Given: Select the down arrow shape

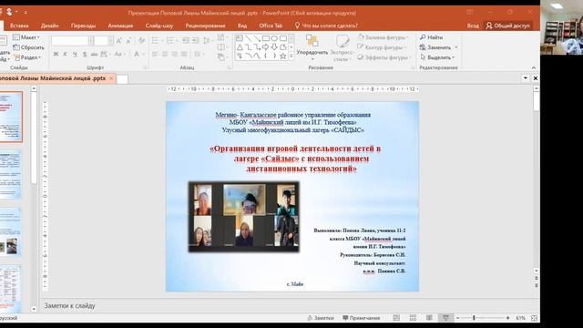Looking at the screenshot, I should pos(274,47).
